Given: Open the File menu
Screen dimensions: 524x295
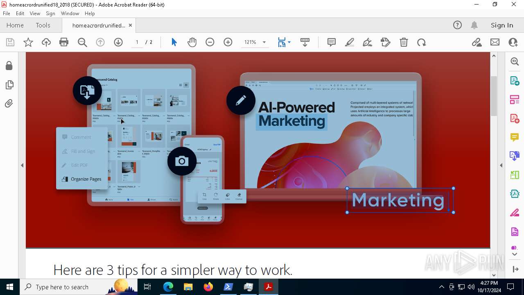Looking at the screenshot, I should (7, 13).
